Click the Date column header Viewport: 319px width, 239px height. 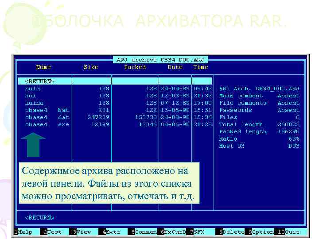(x=175, y=67)
